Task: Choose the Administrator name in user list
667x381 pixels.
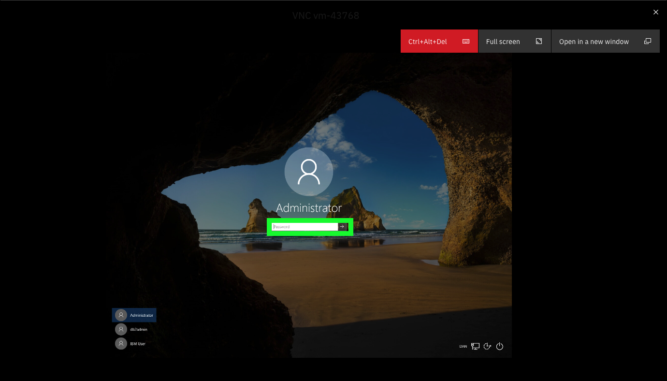Action: [142, 315]
